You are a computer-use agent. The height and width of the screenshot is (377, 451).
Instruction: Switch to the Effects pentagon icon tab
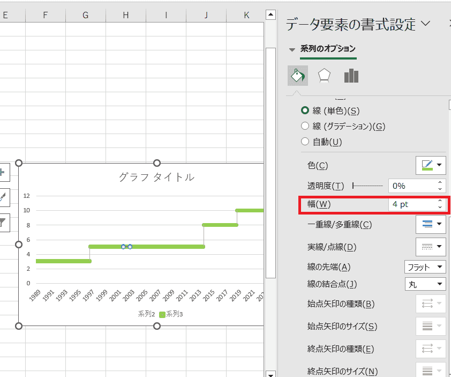pyautogui.click(x=324, y=76)
